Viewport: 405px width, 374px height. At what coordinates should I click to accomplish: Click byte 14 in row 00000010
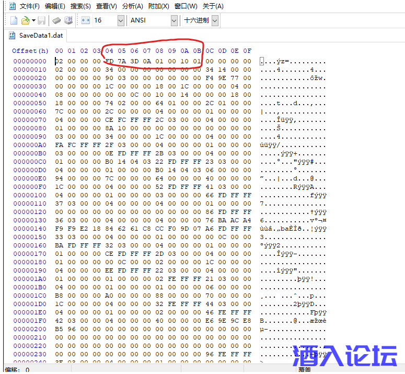[222, 70]
